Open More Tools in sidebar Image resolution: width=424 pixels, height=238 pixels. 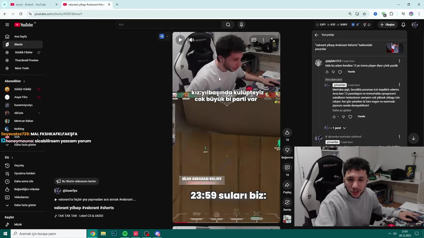pos(23,68)
